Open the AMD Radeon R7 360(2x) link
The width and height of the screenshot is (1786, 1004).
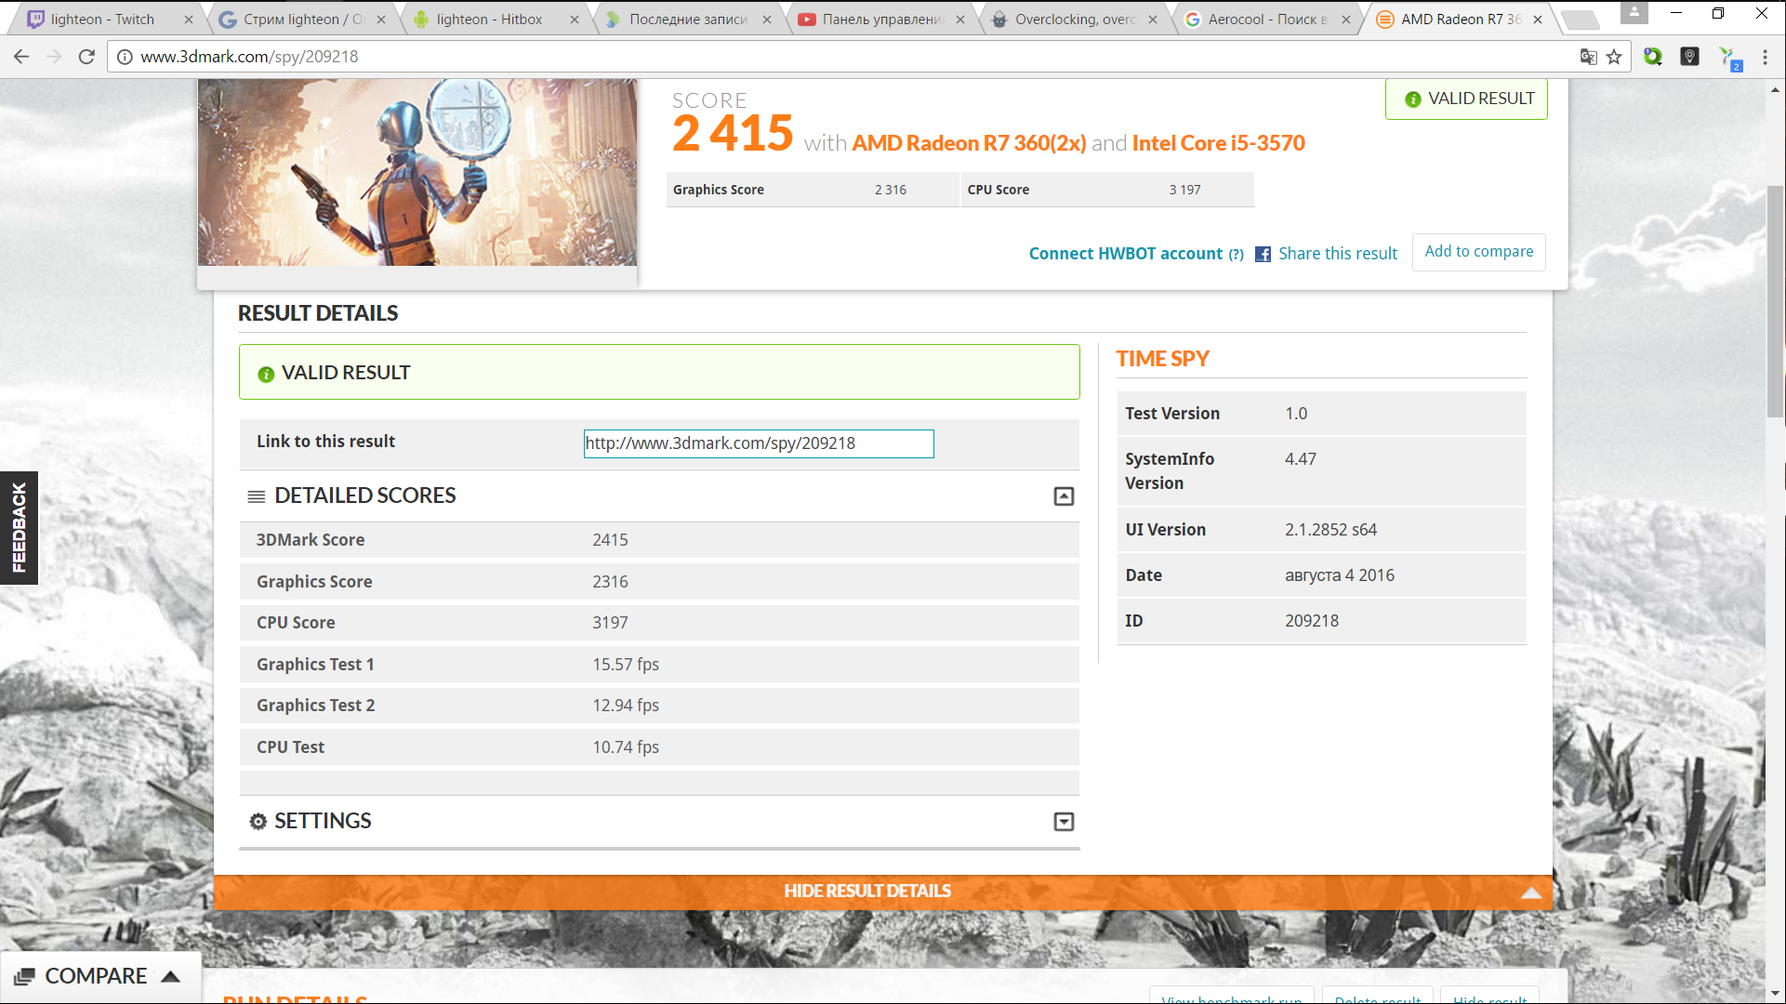point(969,143)
